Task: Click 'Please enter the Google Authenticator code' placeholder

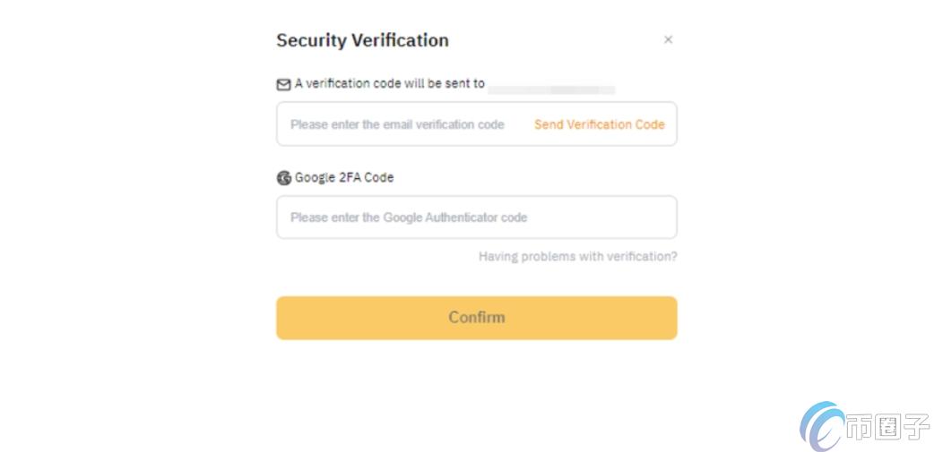Action: (x=409, y=217)
